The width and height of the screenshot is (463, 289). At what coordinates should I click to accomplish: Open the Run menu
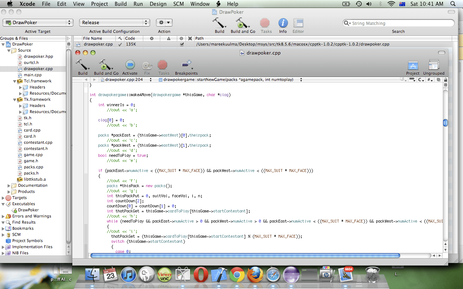(138, 4)
